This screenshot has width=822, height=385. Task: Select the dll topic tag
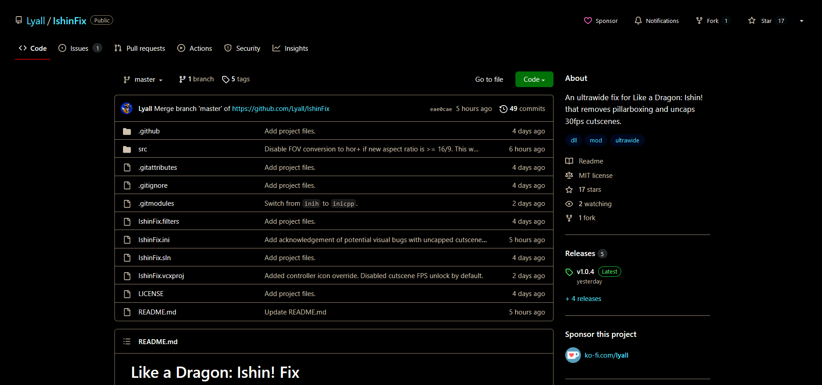[x=574, y=140]
